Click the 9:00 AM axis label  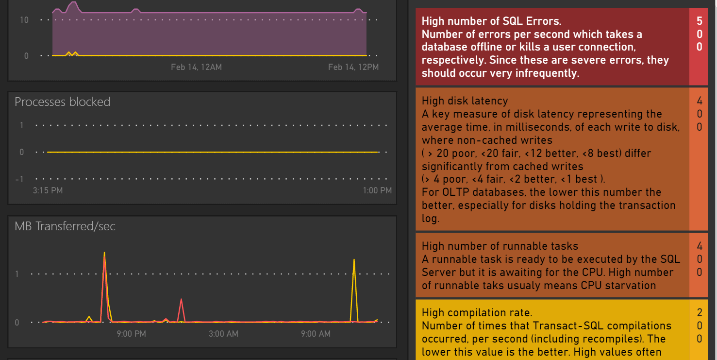coord(316,334)
